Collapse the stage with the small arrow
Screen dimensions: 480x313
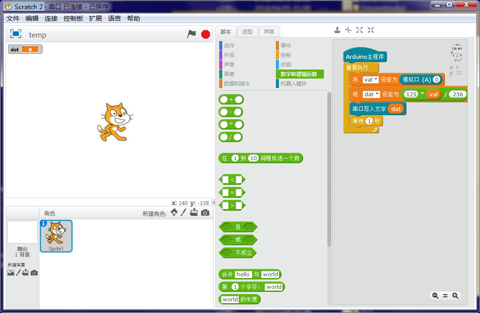(x=214, y=202)
